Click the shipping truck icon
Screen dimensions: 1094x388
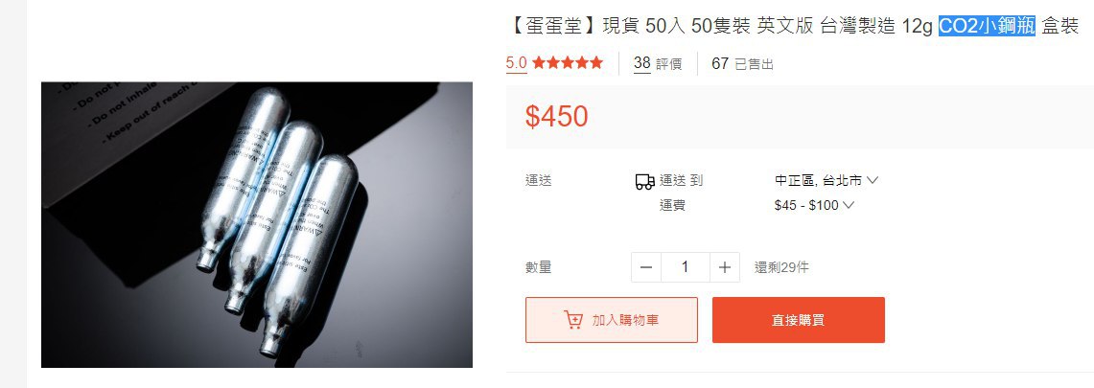[x=644, y=182]
